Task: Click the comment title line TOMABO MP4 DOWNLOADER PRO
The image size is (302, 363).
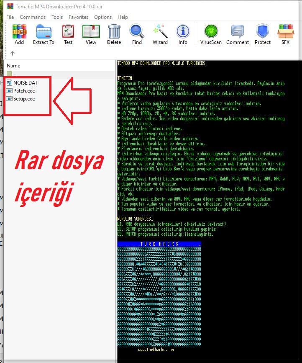Action: (x=161, y=63)
